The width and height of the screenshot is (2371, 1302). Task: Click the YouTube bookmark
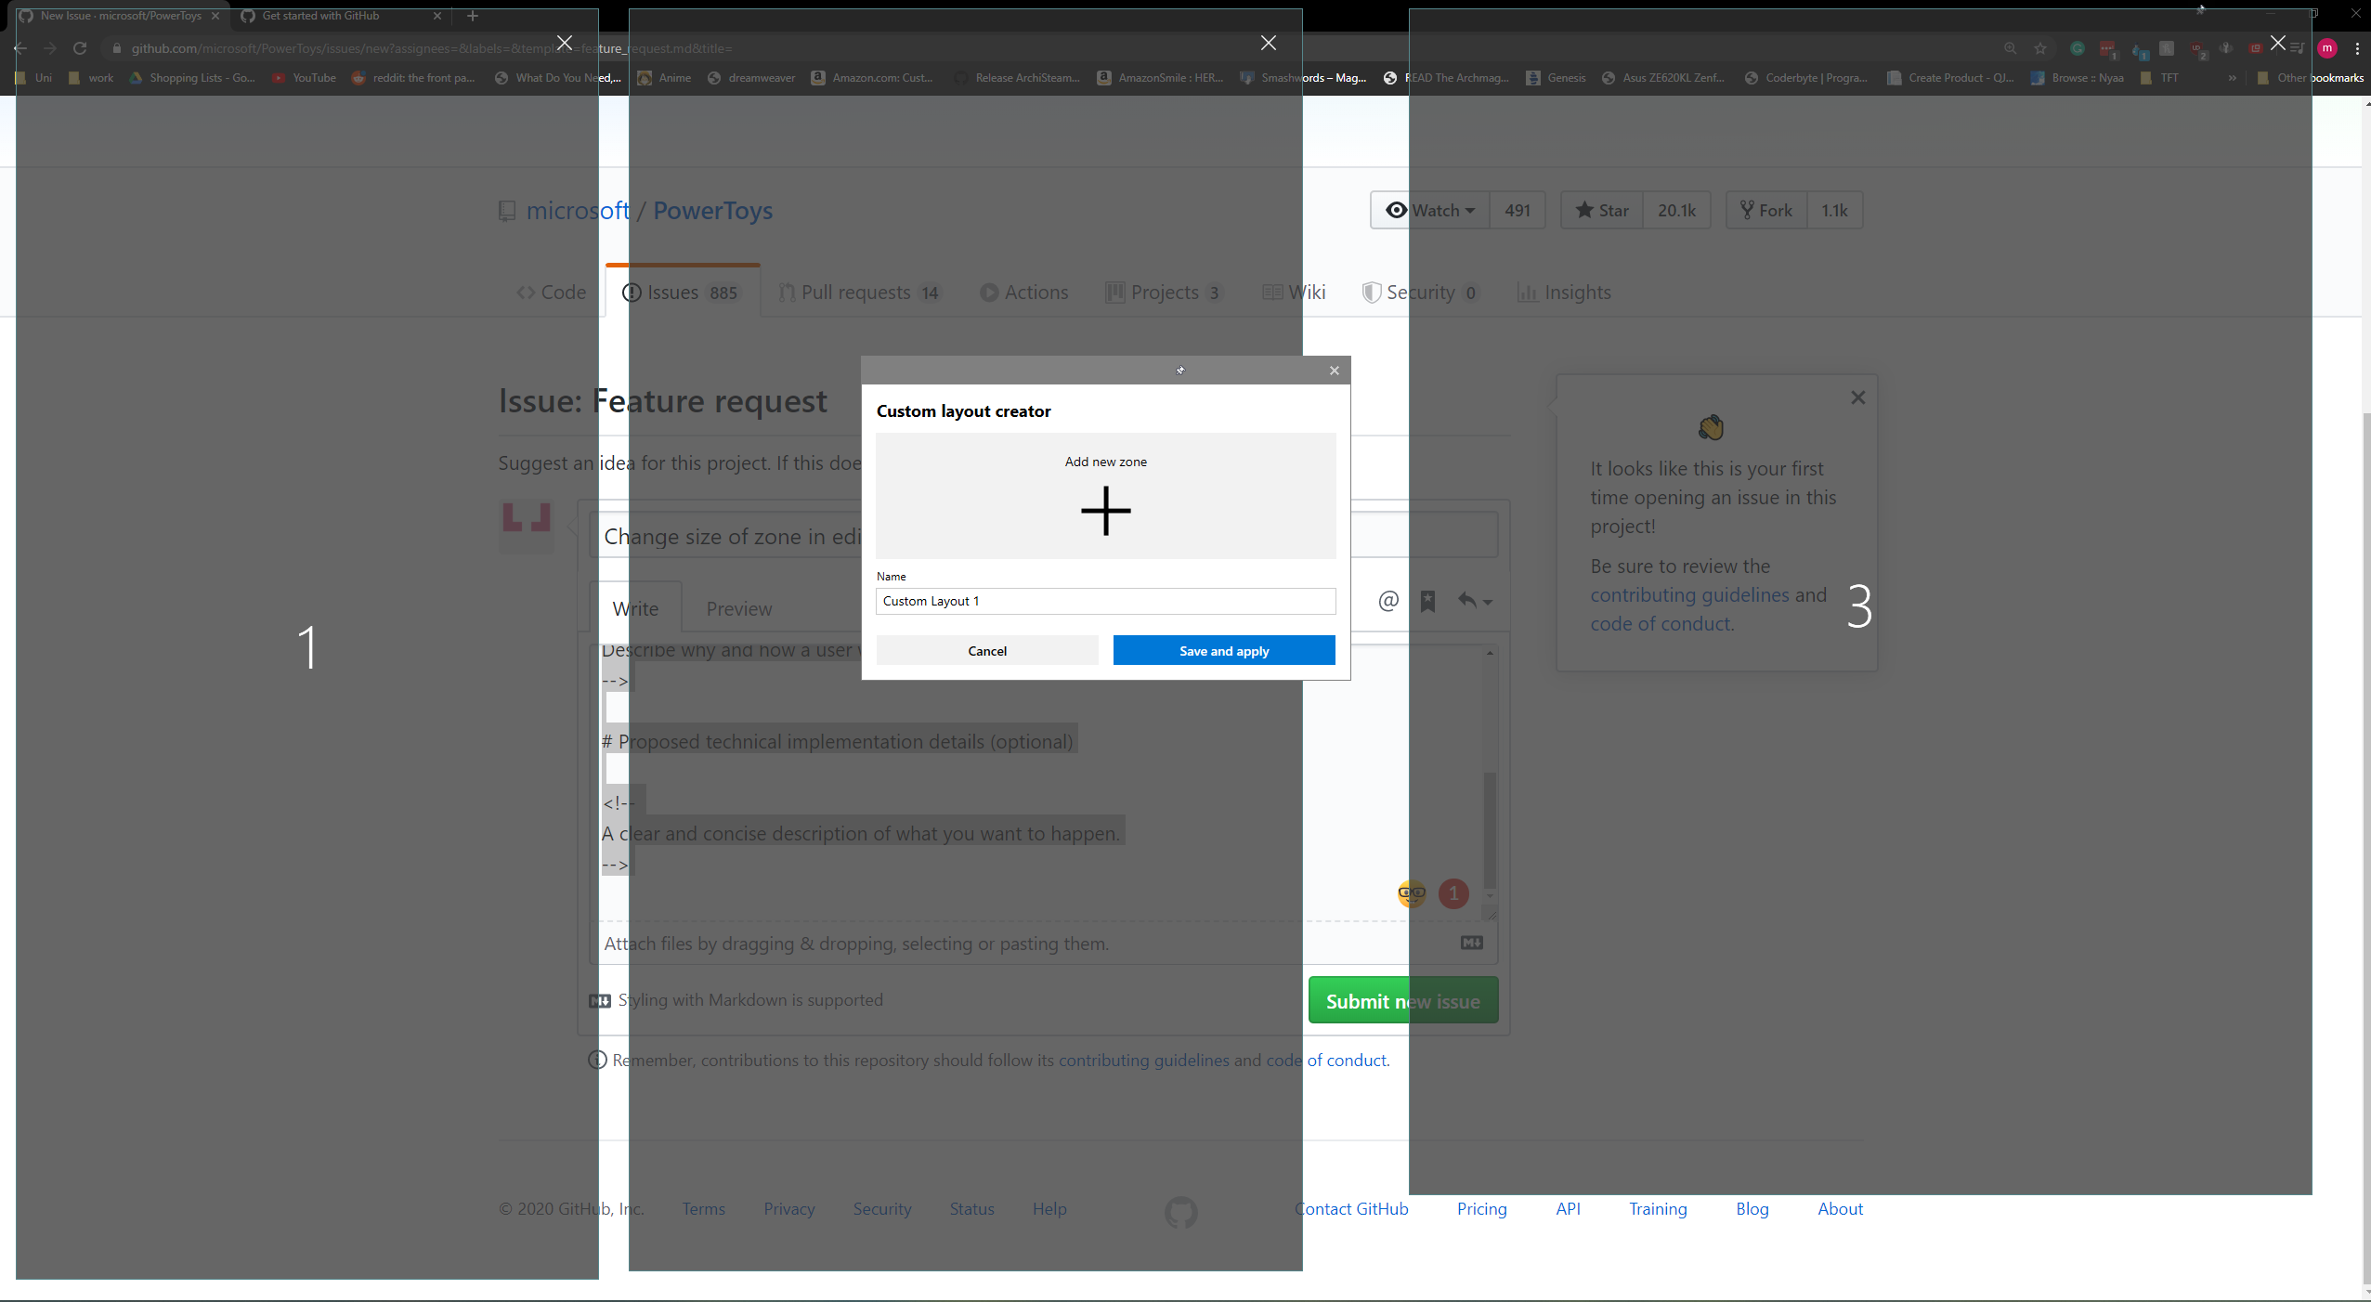pyautogui.click(x=305, y=78)
